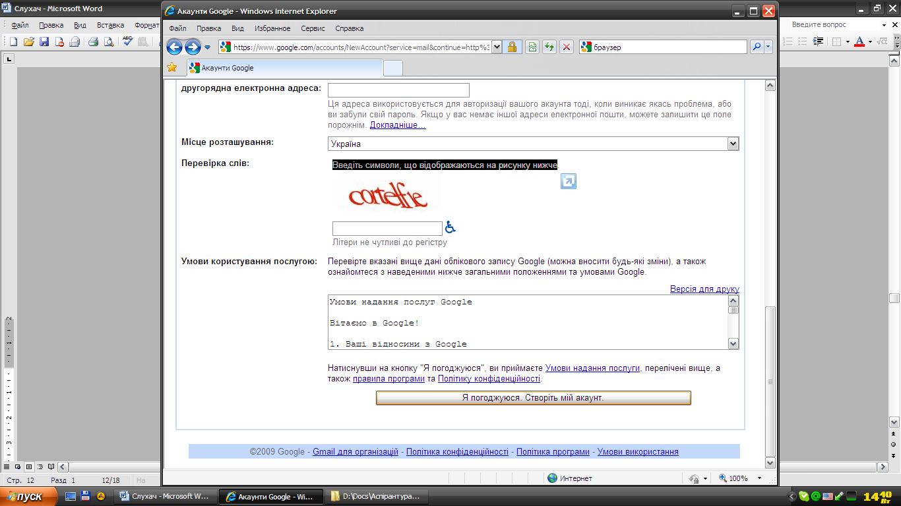Click the Введите вопрос help box in Word
901x506 pixels.
pyautogui.click(x=834, y=24)
